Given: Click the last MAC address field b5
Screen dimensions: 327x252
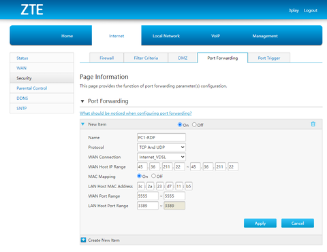Looking at the screenshot, I should coord(189,186).
